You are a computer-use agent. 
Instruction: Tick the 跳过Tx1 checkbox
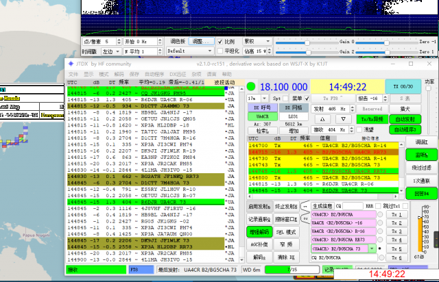pos(405,206)
